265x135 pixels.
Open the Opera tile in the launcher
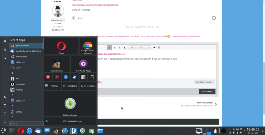coord(61,46)
